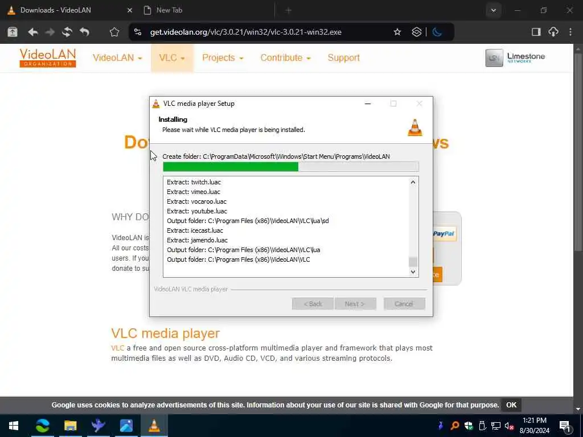This screenshot has width=583, height=437.
Task: Open the Support page link
Action: 343,58
